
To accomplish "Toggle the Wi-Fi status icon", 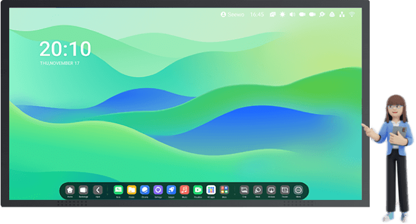I will (x=352, y=14).
